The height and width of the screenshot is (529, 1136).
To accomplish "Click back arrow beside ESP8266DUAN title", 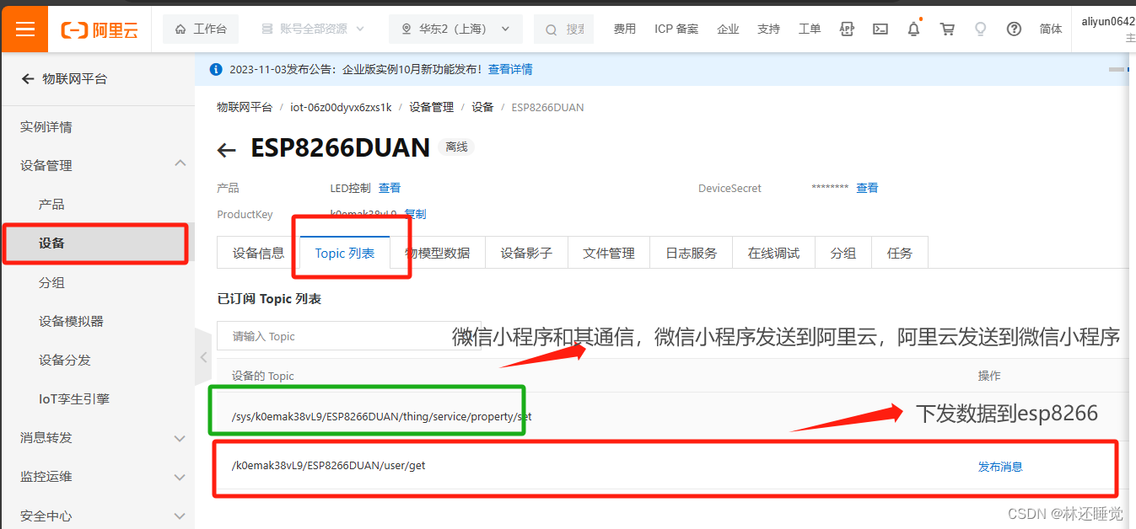I will 226,150.
